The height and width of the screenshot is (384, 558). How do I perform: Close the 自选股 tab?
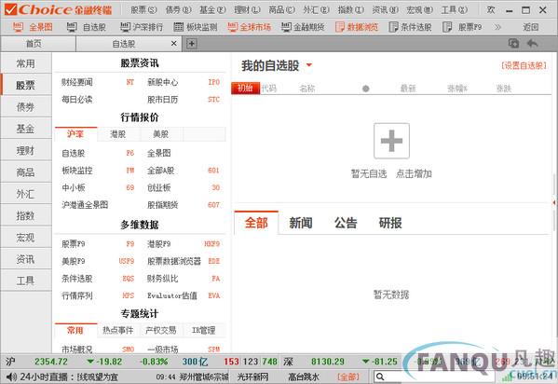173,44
